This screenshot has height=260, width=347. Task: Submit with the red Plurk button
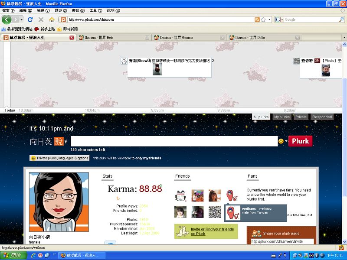pos(300,141)
